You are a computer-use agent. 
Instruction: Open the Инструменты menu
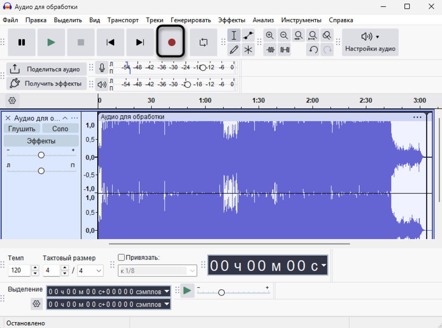click(x=301, y=20)
